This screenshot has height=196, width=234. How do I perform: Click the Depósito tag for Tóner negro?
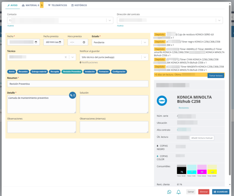coord(160,42)
